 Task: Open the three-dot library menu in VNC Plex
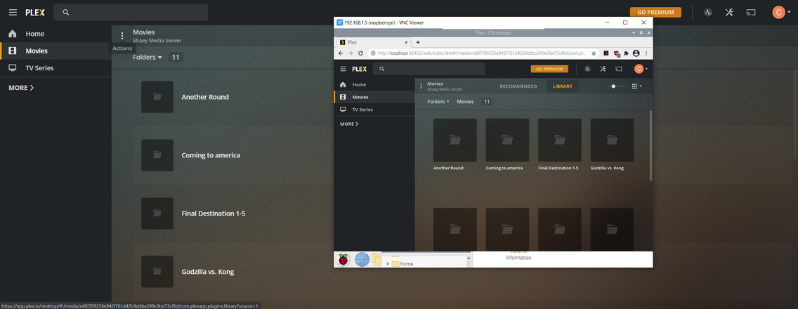coord(421,86)
